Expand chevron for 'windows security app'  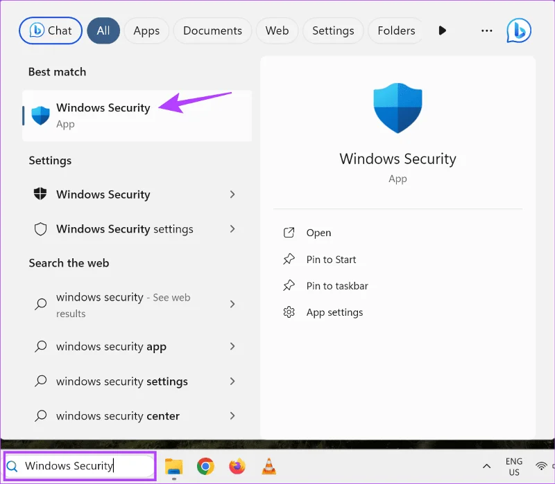click(232, 346)
